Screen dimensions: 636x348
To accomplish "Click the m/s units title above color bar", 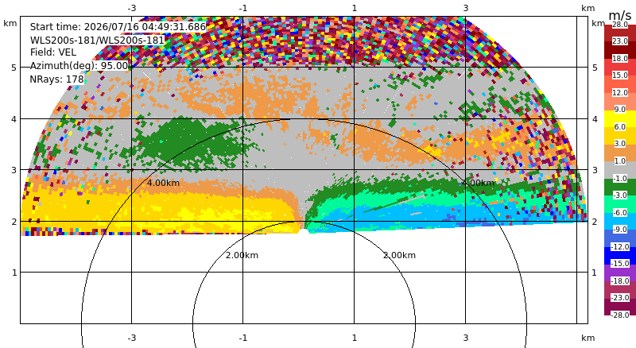I will coord(620,15).
